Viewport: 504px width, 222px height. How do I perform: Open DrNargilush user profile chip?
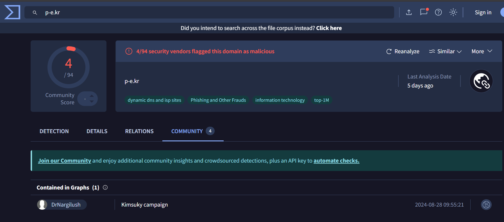pyautogui.click(x=62, y=205)
